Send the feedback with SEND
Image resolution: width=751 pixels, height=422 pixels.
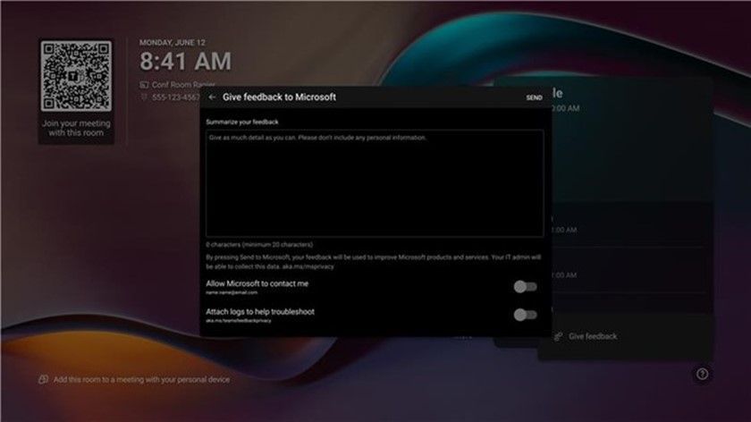(534, 97)
